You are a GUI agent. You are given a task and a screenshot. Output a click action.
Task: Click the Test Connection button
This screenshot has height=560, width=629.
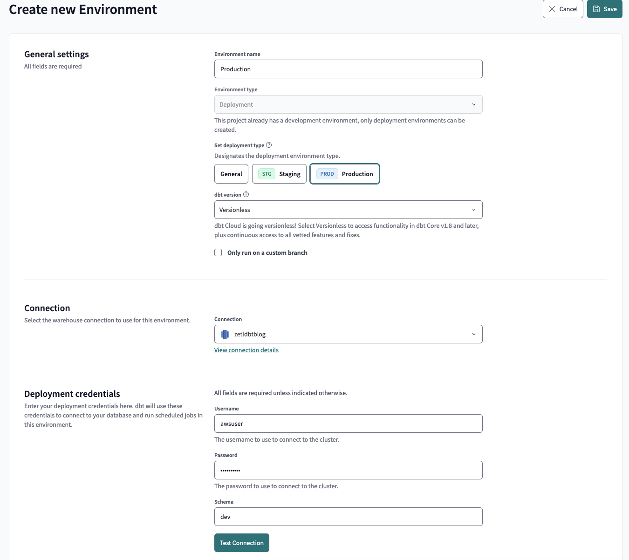242,543
